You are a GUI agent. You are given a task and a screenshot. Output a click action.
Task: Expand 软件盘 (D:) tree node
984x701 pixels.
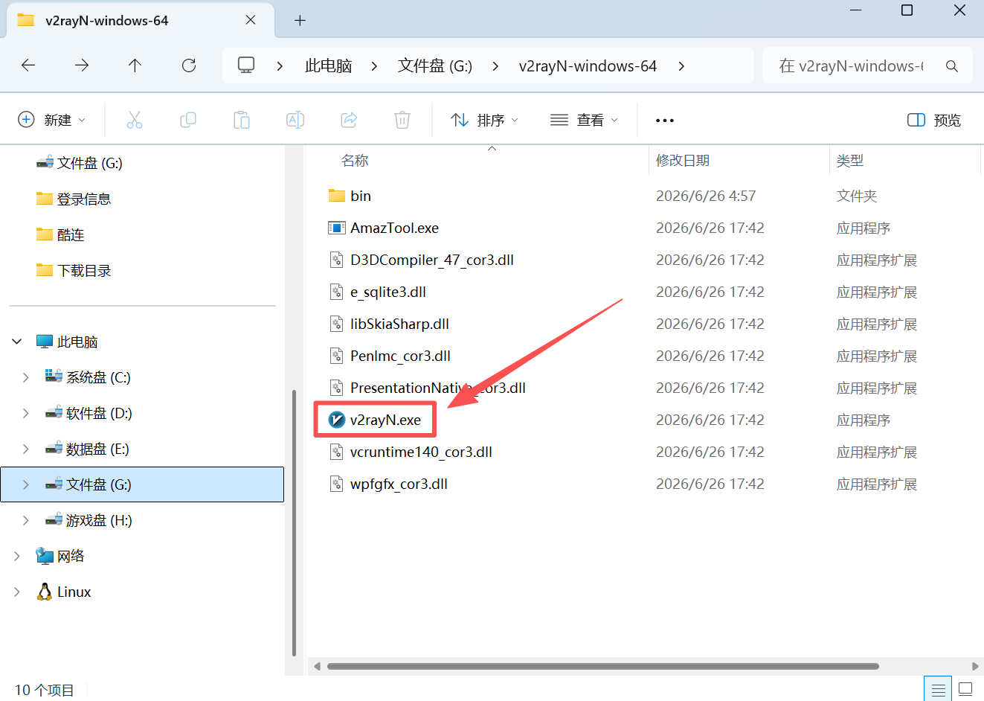click(26, 413)
